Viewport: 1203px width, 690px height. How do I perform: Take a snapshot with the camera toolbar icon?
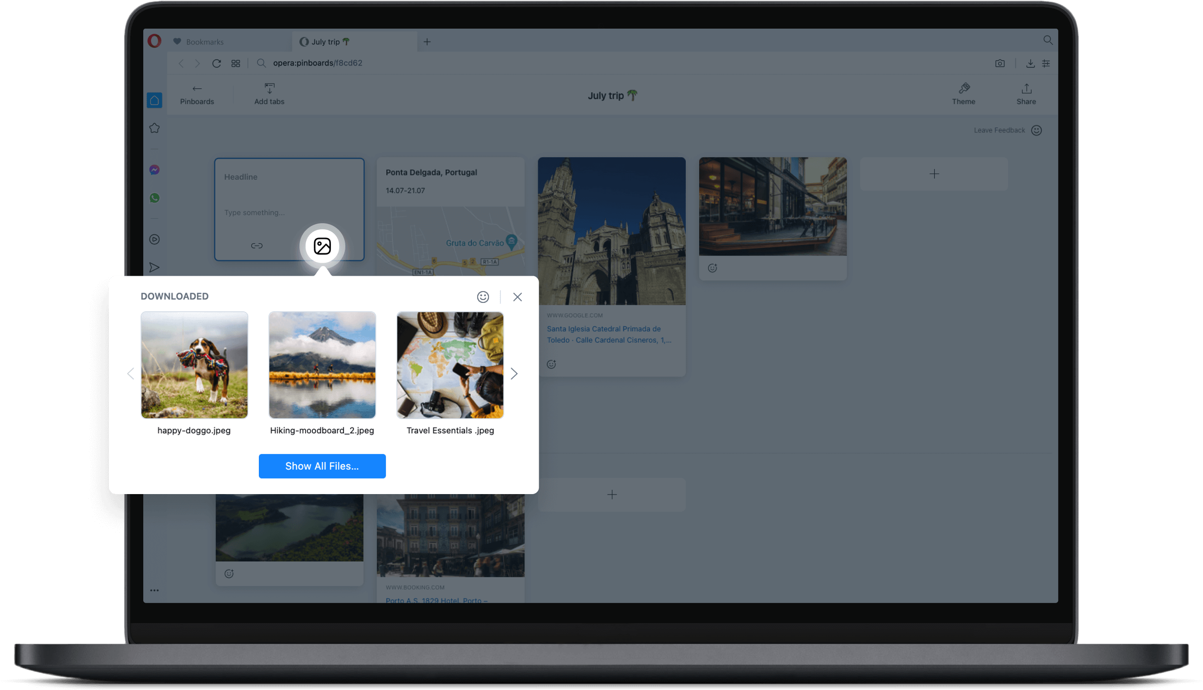coord(1000,63)
